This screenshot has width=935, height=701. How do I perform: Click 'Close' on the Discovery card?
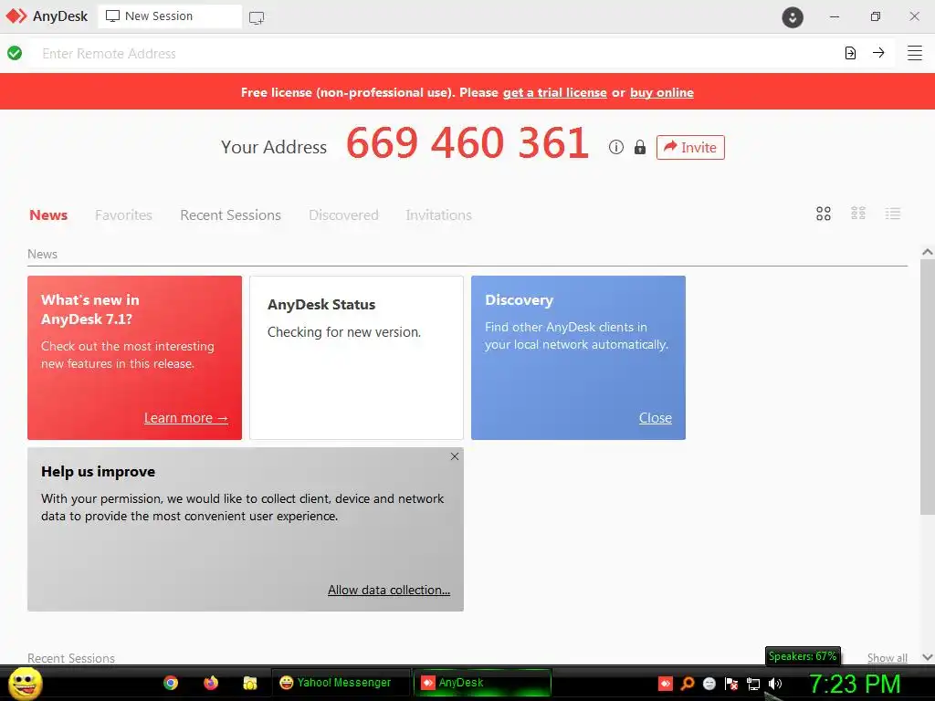point(656,418)
